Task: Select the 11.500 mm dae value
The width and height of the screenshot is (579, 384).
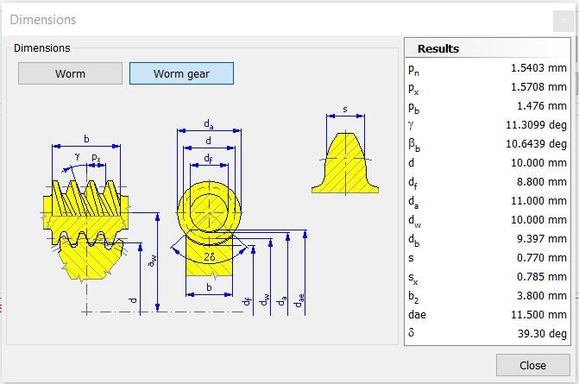Action: click(538, 315)
